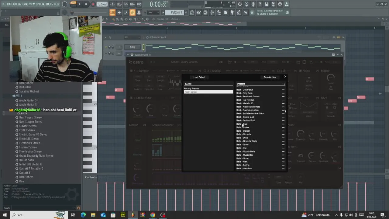
Task: Open the Pattern 1 selector
Action: point(176,12)
